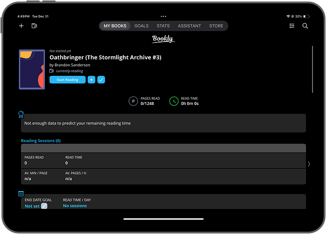Tap the home indicator bar
The image size is (327, 235).
click(163, 219)
